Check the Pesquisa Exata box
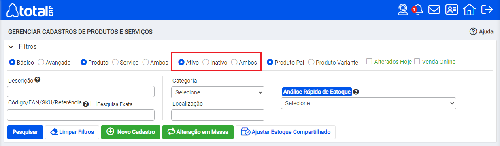This screenshot has height=146, width=500. [x=94, y=104]
